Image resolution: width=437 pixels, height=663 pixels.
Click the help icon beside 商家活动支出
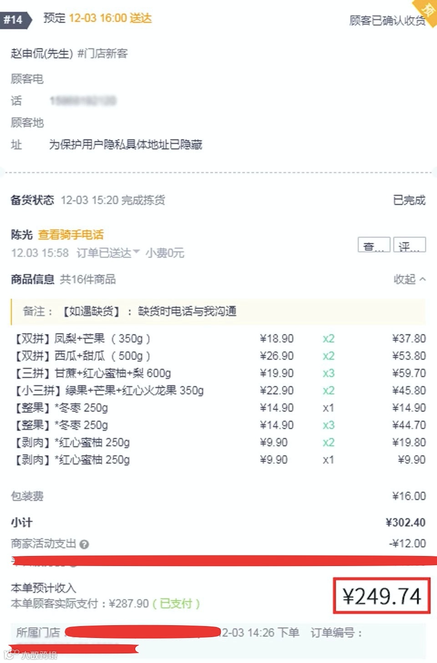point(84,544)
